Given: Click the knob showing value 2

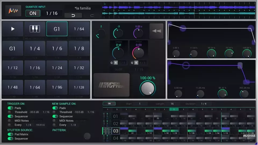Looking at the screenshot, I should tap(101, 33).
